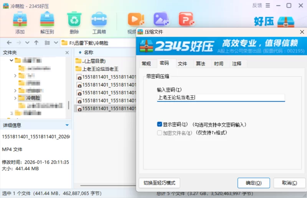Go up one directory level arrow
The height and width of the screenshot is (198, 307).
coord(36,43)
